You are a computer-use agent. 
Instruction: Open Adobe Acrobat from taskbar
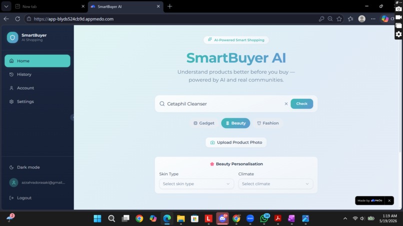click(x=278, y=219)
